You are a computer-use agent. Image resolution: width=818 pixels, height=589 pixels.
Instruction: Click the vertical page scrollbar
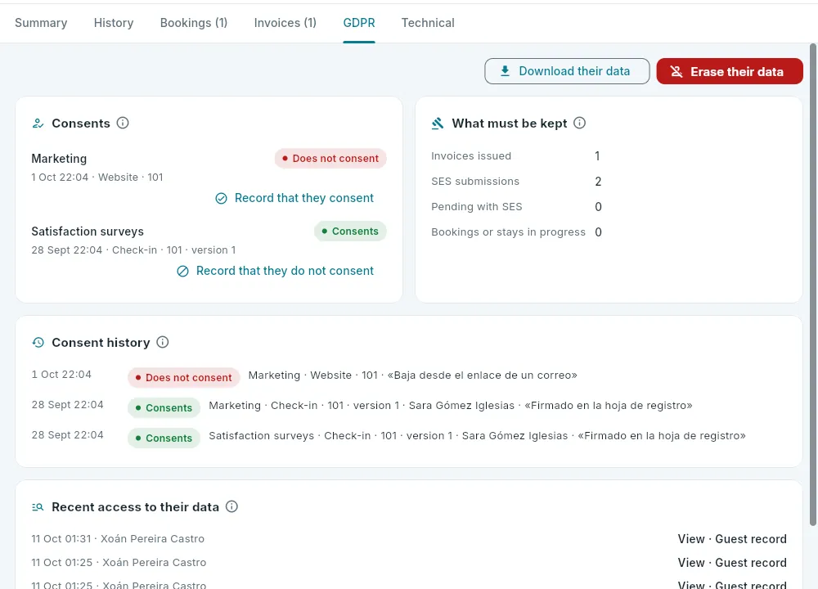(x=813, y=285)
